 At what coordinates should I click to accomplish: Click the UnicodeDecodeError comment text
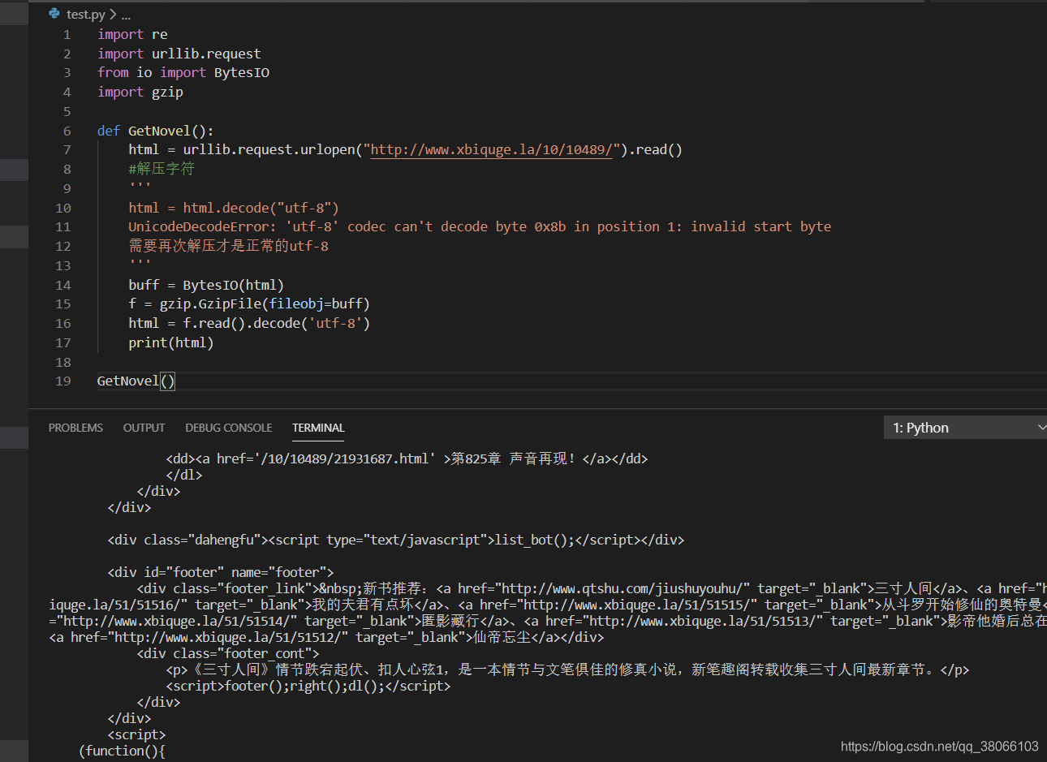(480, 227)
